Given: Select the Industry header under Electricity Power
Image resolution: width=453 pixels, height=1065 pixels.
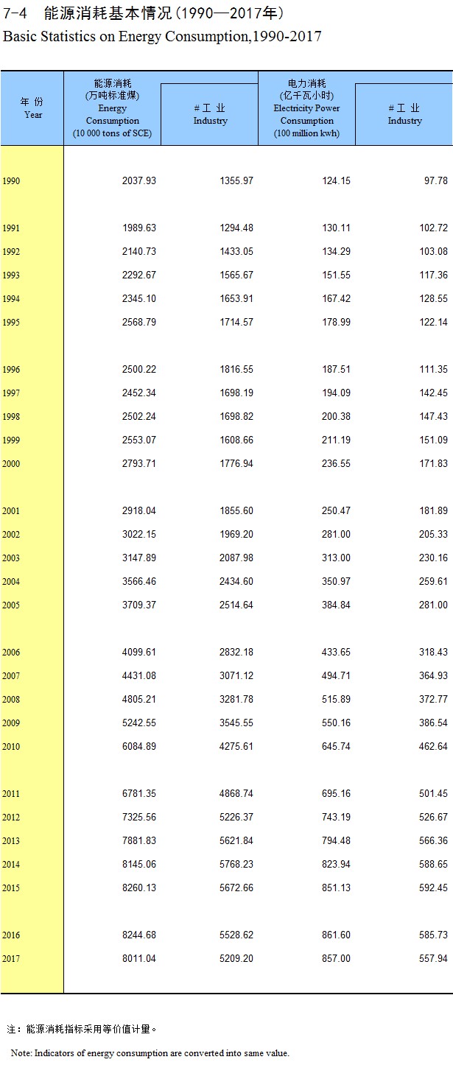Looking at the screenshot, I should (x=404, y=114).
